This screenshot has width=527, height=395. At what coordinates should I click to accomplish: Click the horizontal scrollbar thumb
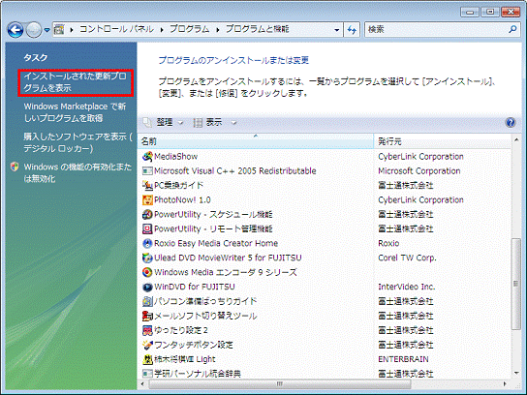pos(279,383)
